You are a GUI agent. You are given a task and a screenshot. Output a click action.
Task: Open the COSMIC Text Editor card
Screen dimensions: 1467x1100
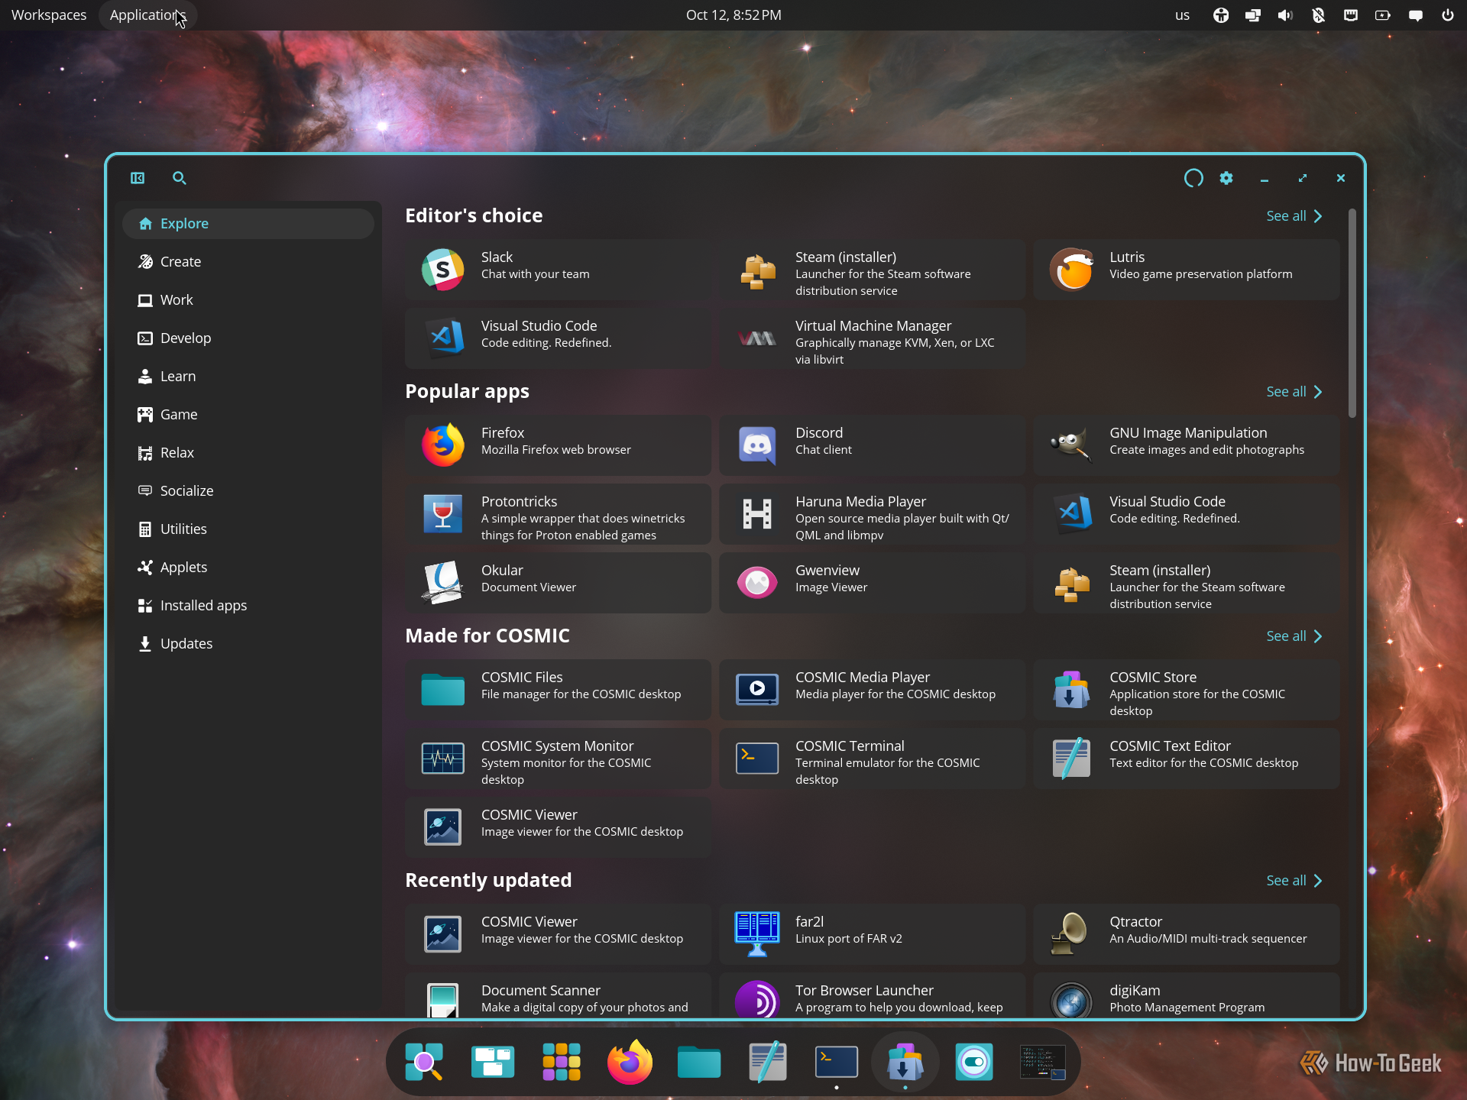1186,759
